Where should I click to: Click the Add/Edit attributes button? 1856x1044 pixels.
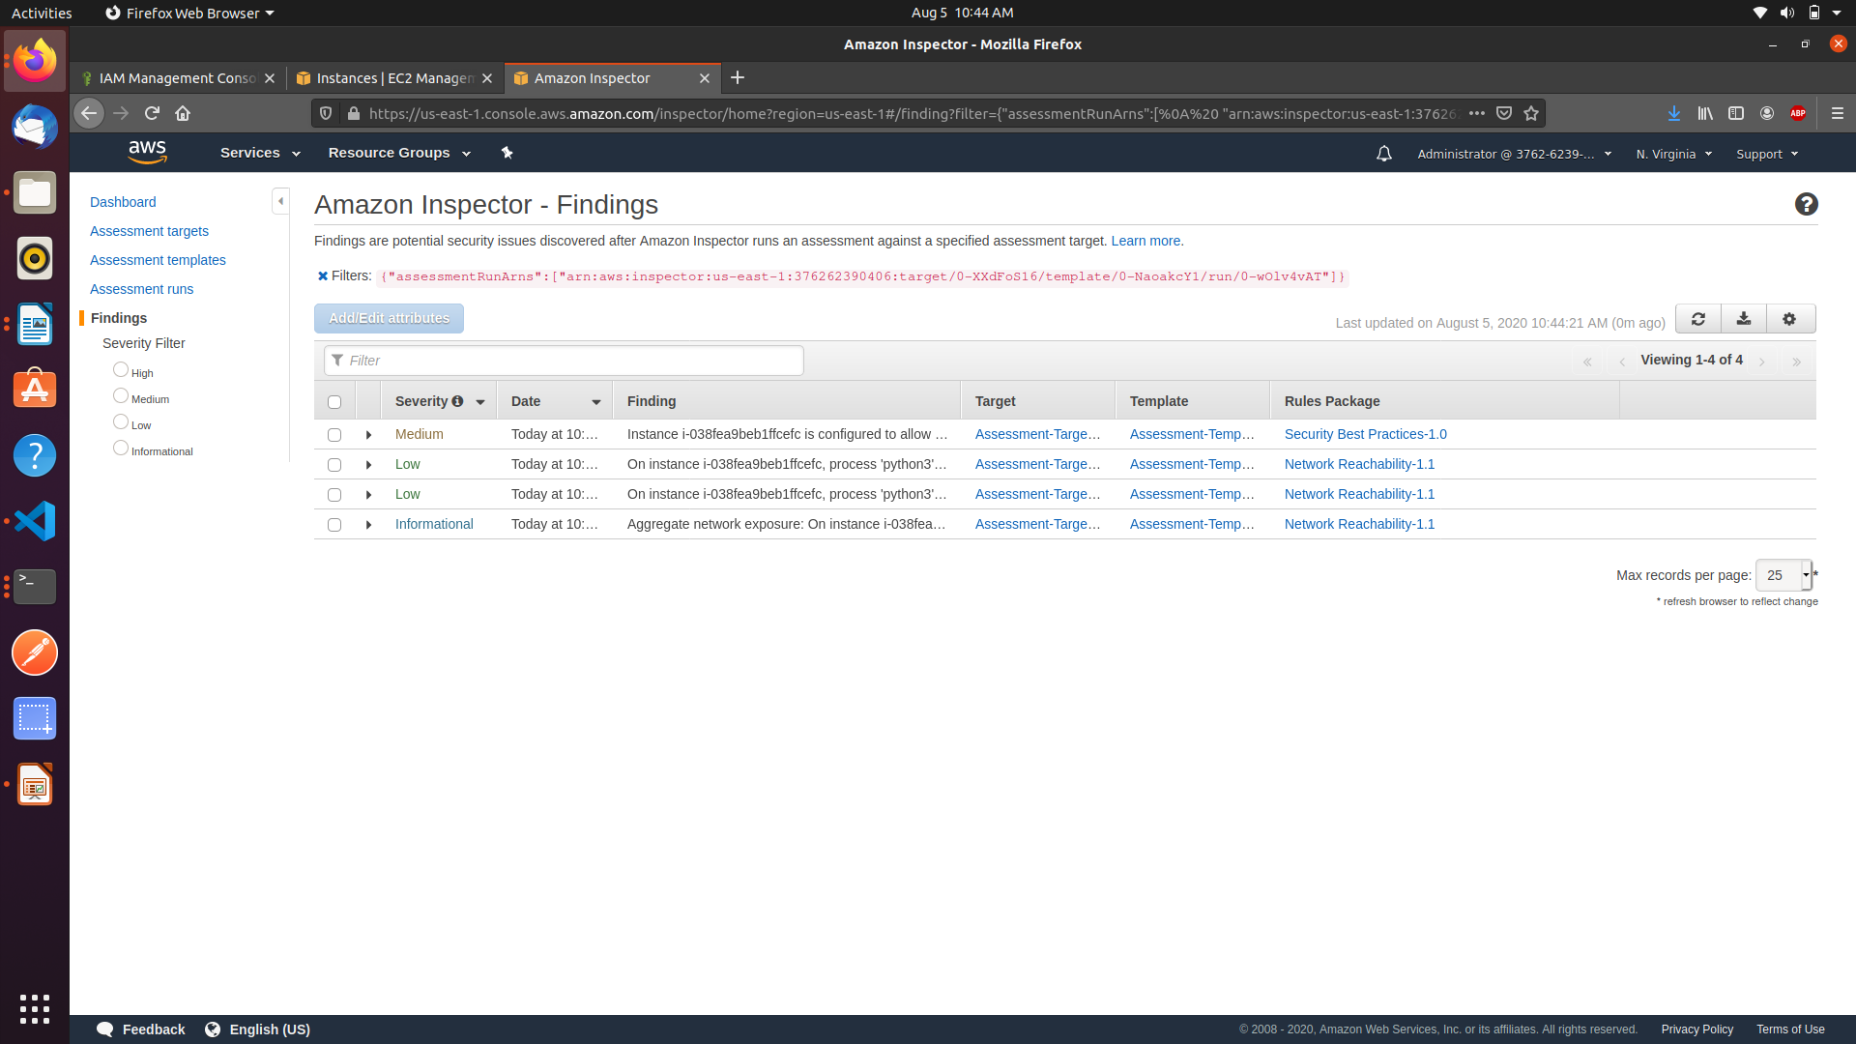(x=389, y=317)
